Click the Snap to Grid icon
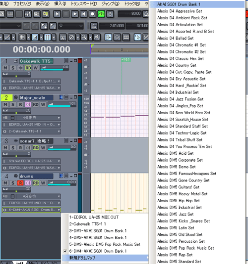 (22, 37)
